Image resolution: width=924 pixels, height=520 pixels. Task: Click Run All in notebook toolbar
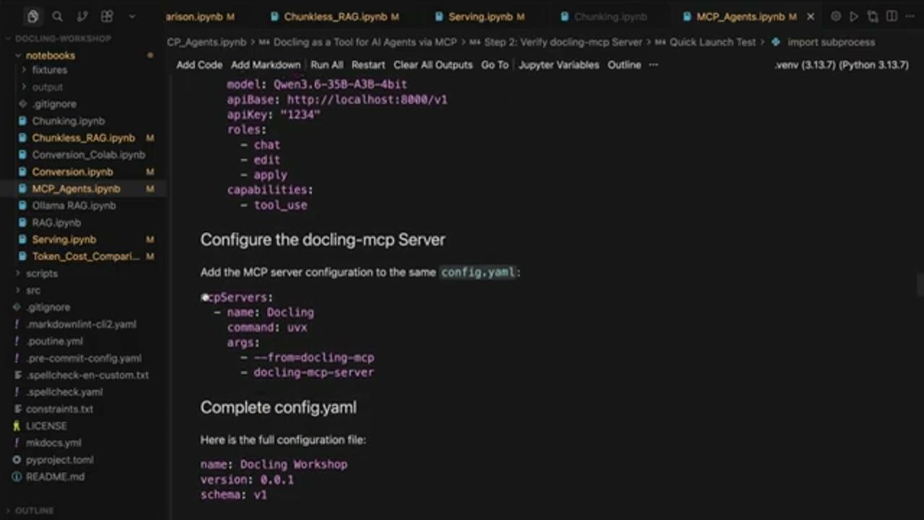tap(327, 64)
